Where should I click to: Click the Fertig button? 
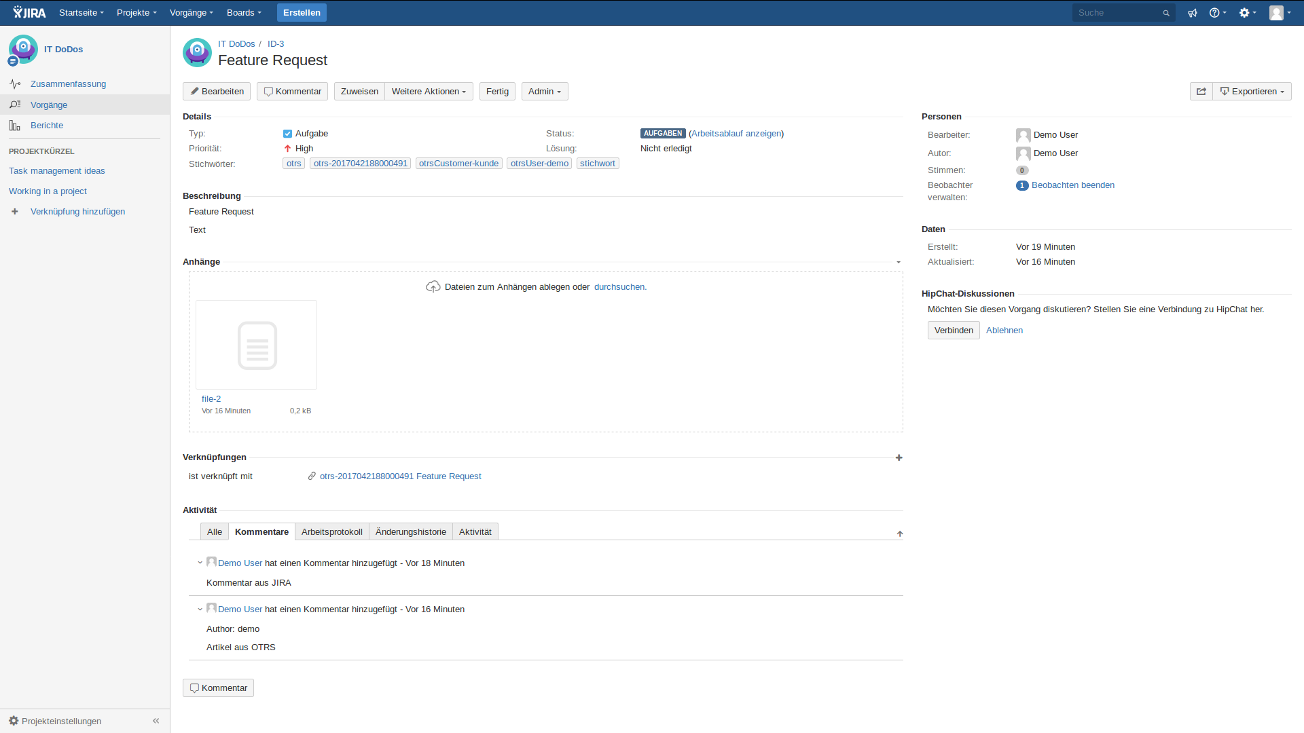point(497,92)
